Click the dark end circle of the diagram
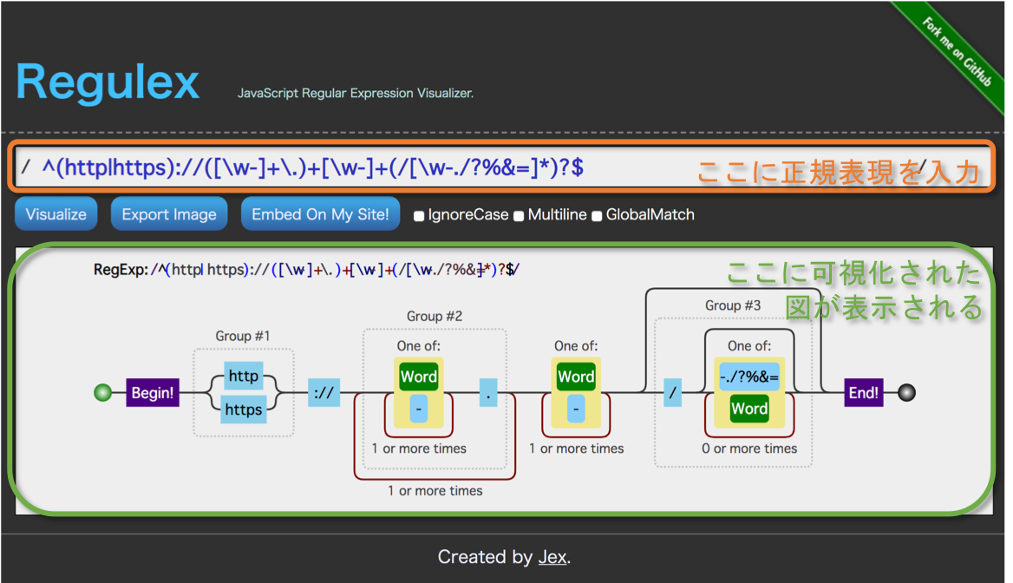Viewport: 1013px width, 583px height. pyautogui.click(x=906, y=392)
